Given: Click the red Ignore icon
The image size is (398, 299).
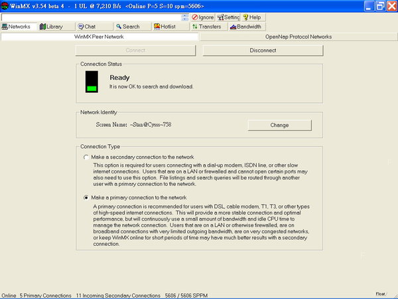Looking at the screenshot, I should pyautogui.click(x=194, y=17).
